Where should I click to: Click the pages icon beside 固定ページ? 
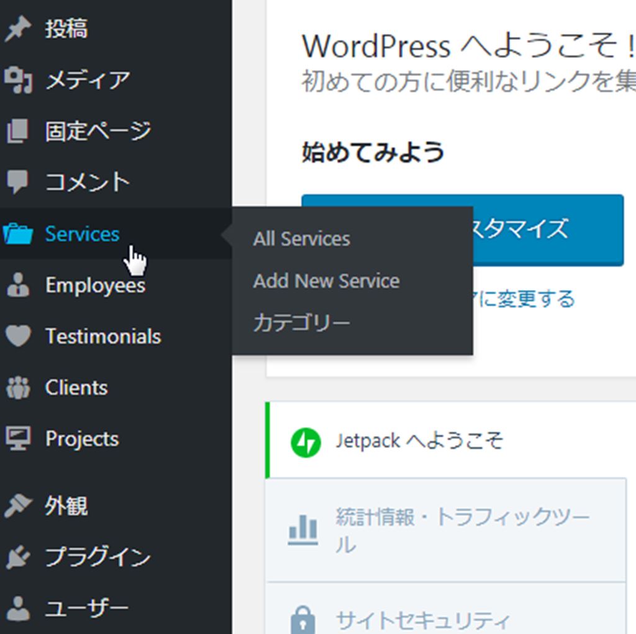tap(17, 132)
